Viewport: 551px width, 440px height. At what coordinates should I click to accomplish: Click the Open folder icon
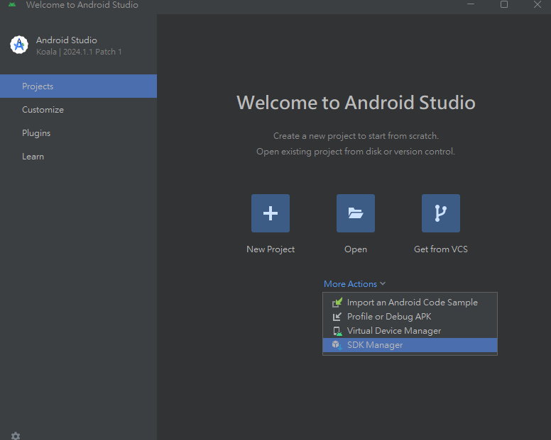(355, 213)
